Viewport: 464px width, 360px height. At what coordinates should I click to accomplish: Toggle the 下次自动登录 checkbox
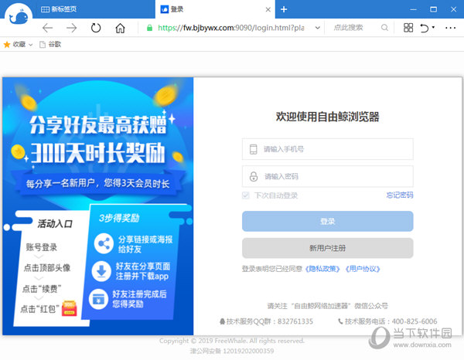click(247, 195)
